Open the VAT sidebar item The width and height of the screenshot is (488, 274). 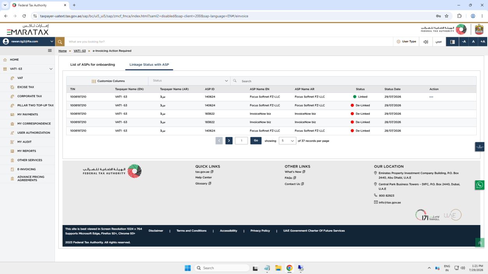20,78
